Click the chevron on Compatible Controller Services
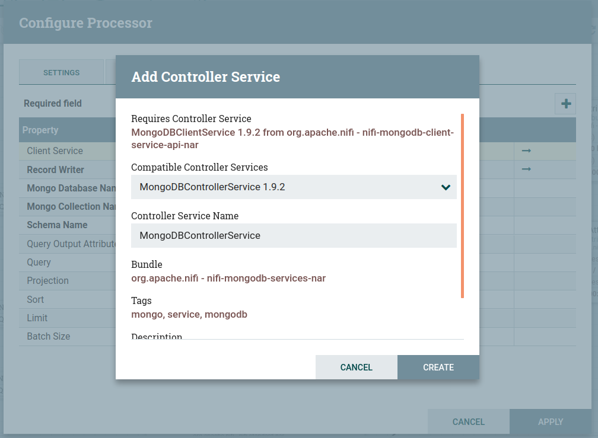598x438 pixels. coord(446,187)
